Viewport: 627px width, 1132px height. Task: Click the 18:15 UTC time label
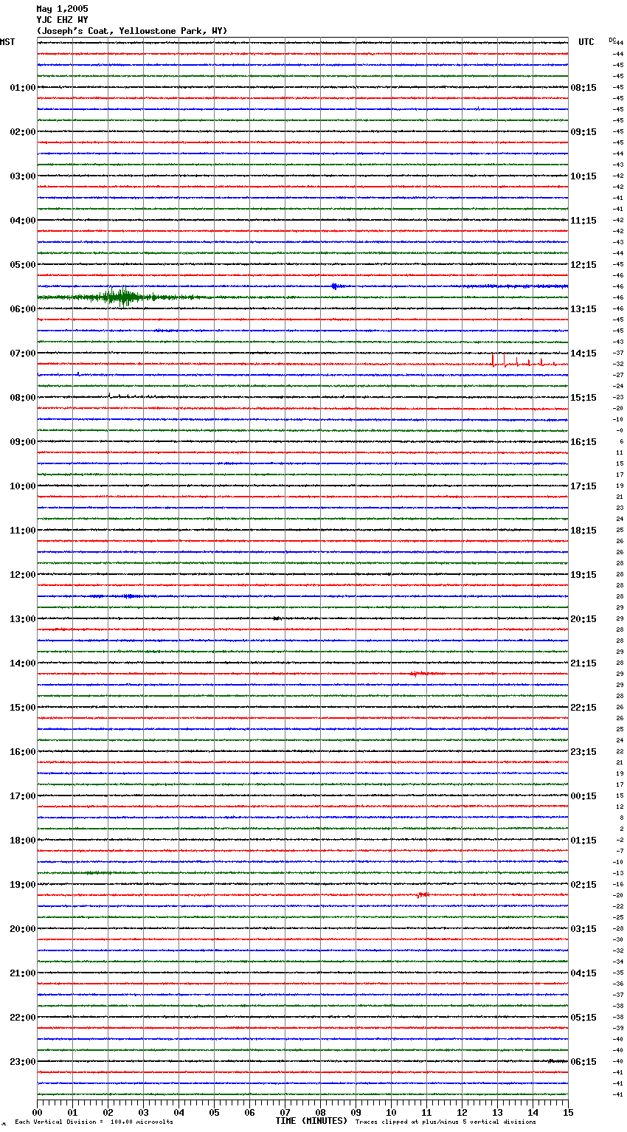(x=583, y=531)
